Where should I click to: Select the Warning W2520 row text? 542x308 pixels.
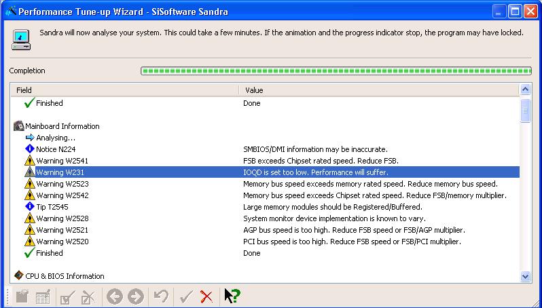[62, 242]
